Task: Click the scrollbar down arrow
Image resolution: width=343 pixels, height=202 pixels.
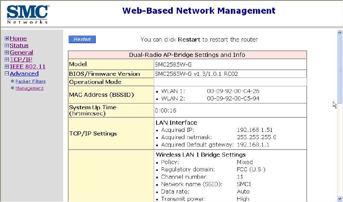Action: click(x=339, y=199)
